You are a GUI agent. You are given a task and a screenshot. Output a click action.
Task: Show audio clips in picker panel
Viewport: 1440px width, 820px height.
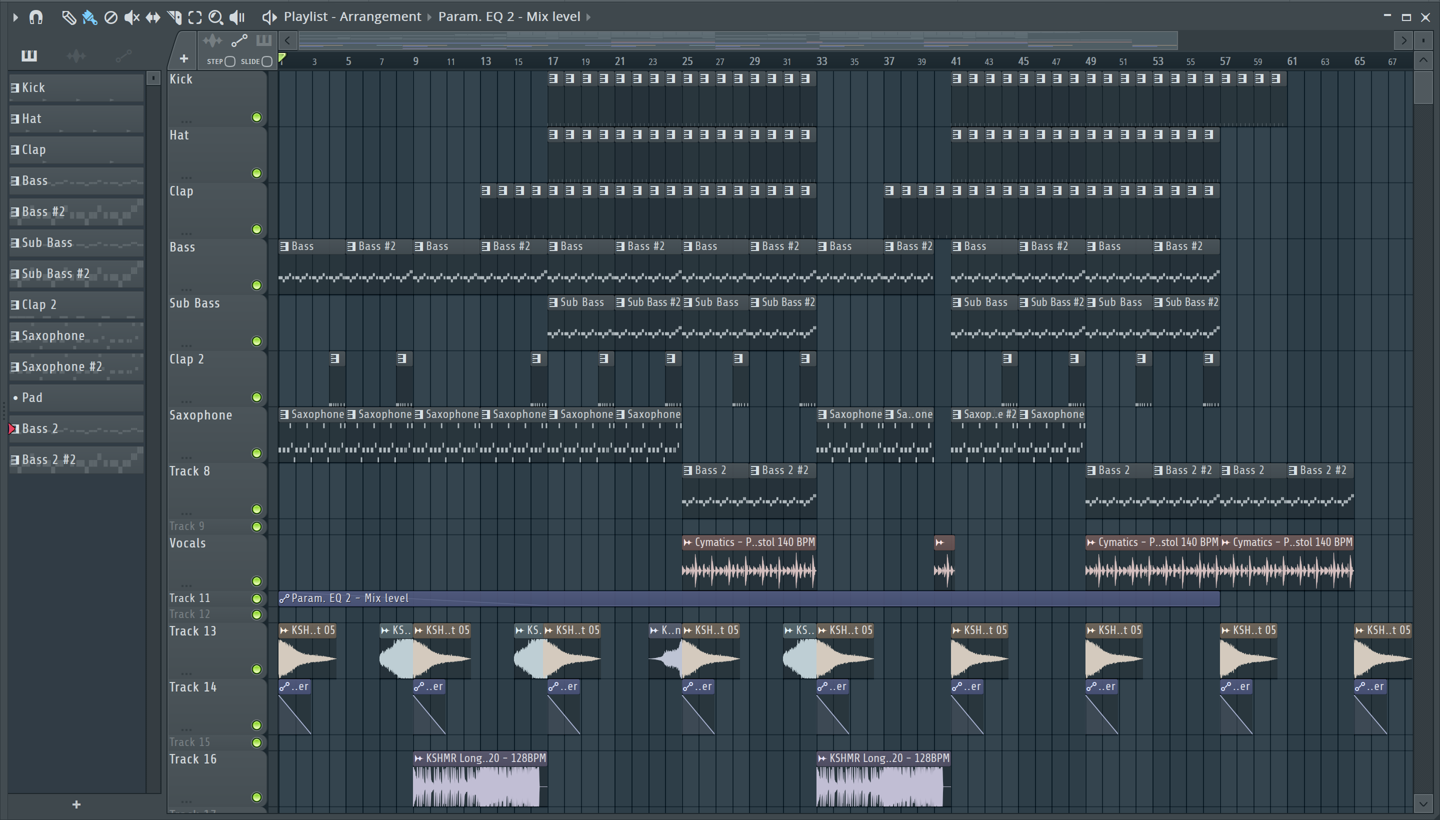click(76, 55)
